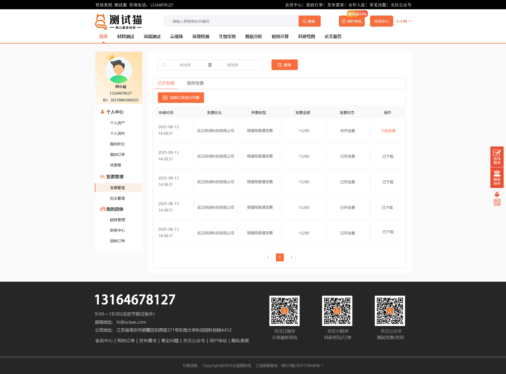The height and width of the screenshot is (374, 506).
Task: Click the calendar icon in date range
Action: point(164,65)
